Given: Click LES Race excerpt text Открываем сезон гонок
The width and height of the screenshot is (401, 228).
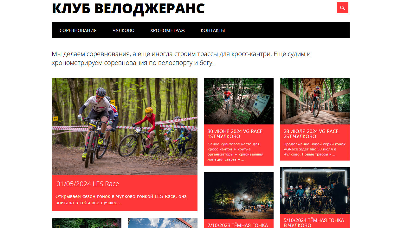Looking at the screenshot, I should pyautogui.click(x=121, y=199).
